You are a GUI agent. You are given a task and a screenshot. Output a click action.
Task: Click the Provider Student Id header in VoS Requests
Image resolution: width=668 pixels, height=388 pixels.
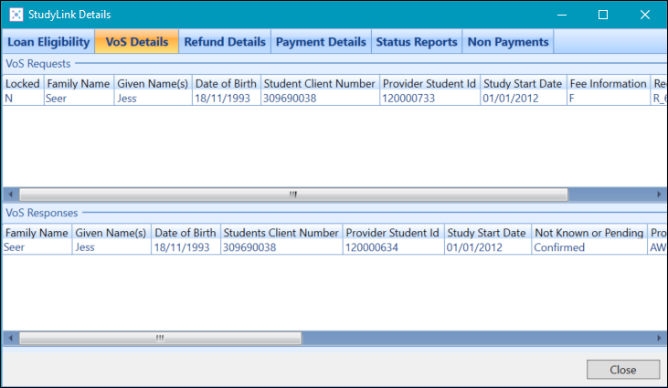tap(429, 83)
